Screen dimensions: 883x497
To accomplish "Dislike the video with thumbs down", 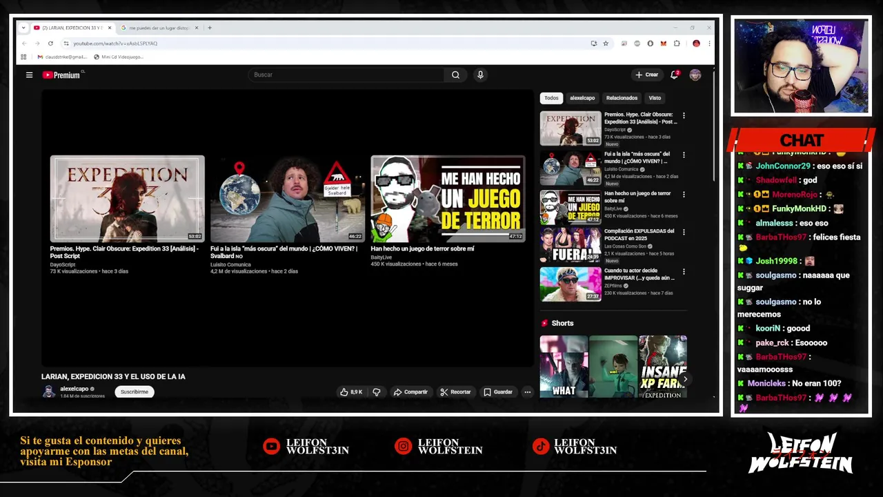I will coord(377,392).
